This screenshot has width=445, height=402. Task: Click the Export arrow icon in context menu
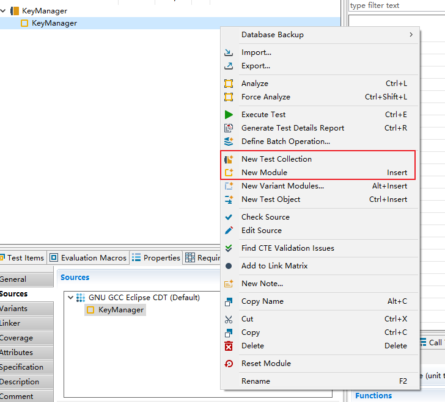point(229,66)
